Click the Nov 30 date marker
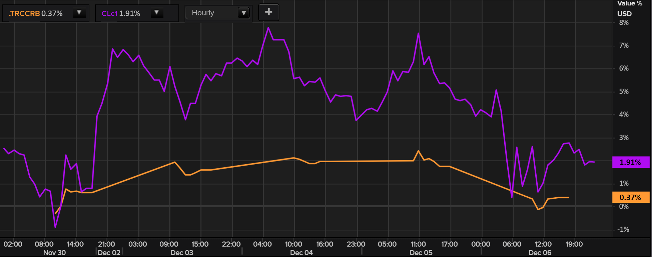 pyautogui.click(x=55, y=253)
